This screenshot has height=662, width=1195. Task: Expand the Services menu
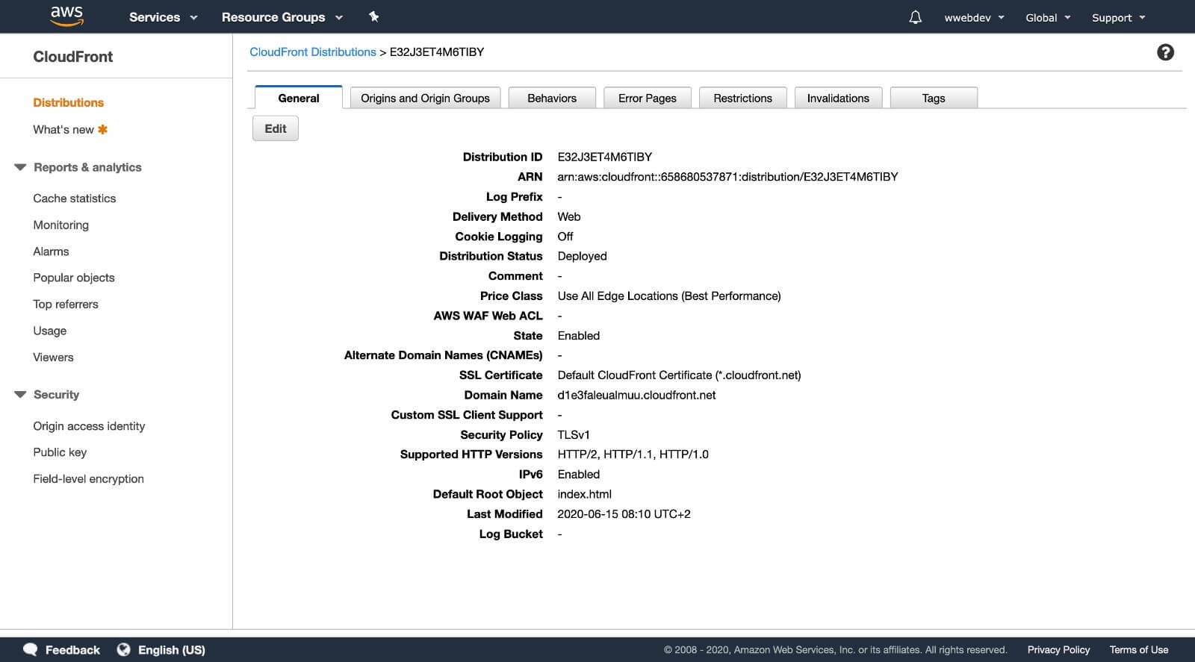163,17
